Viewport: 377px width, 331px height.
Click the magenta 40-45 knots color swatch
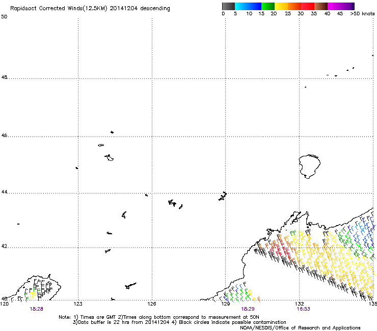point(334,6)
